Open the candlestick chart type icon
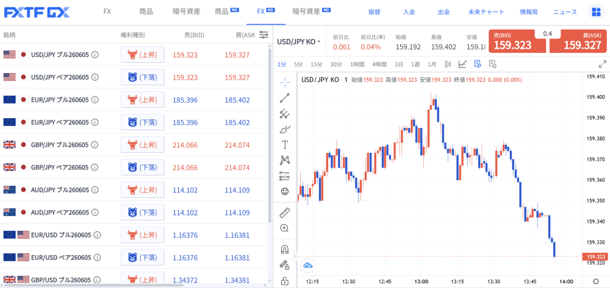 point(448,65)
